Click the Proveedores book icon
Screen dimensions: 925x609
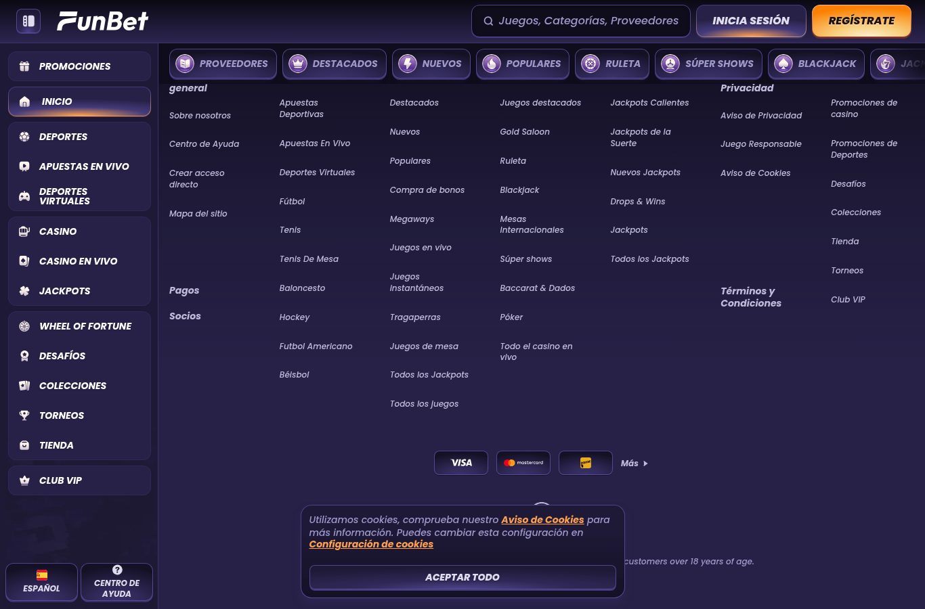185,64
